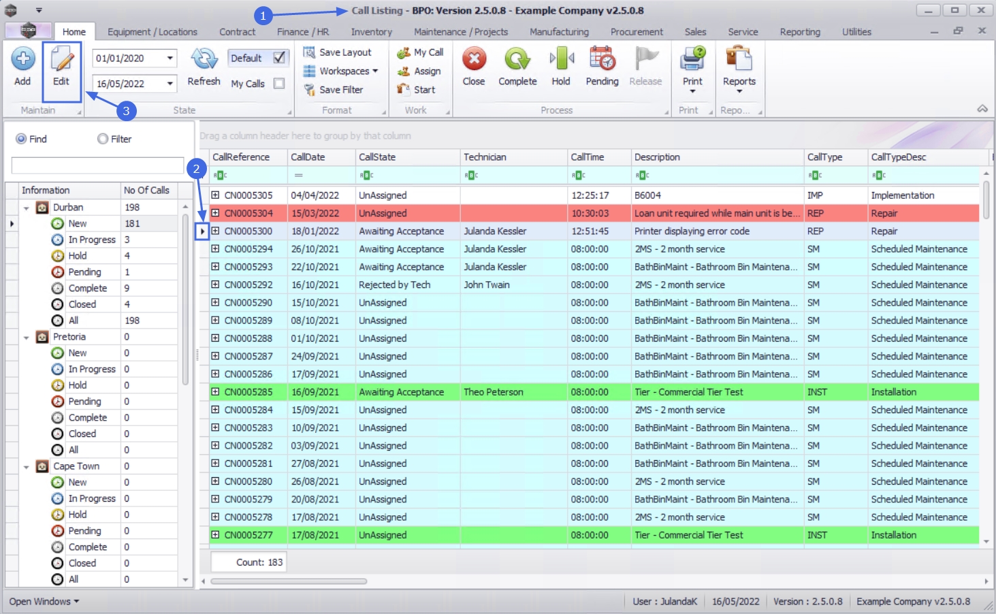The height and width of the screenshot is (614, 996).
Task: Collapse the ribbon with chevron
Action: (x=982, y=109)
